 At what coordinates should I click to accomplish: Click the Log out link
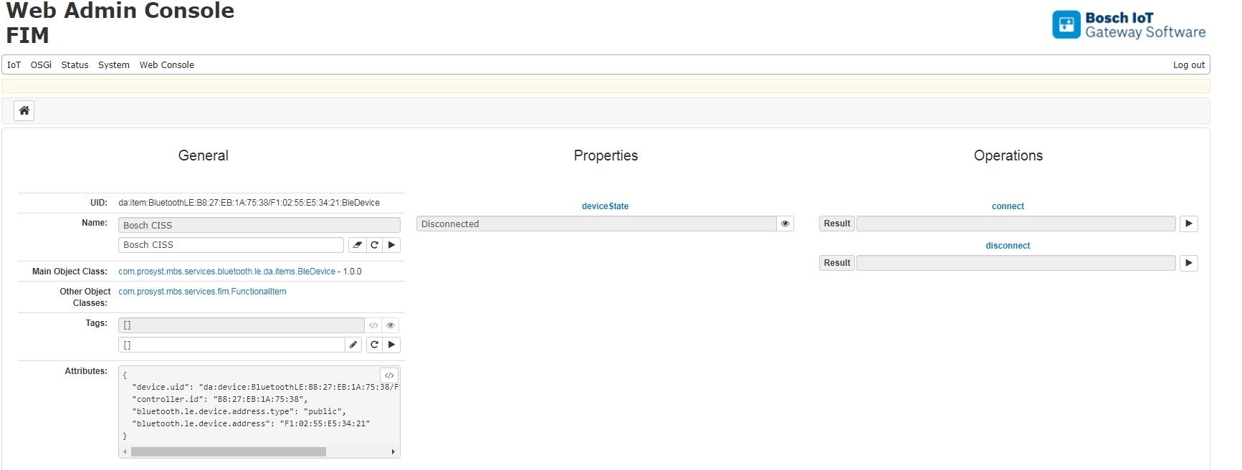click(1188, 65)
